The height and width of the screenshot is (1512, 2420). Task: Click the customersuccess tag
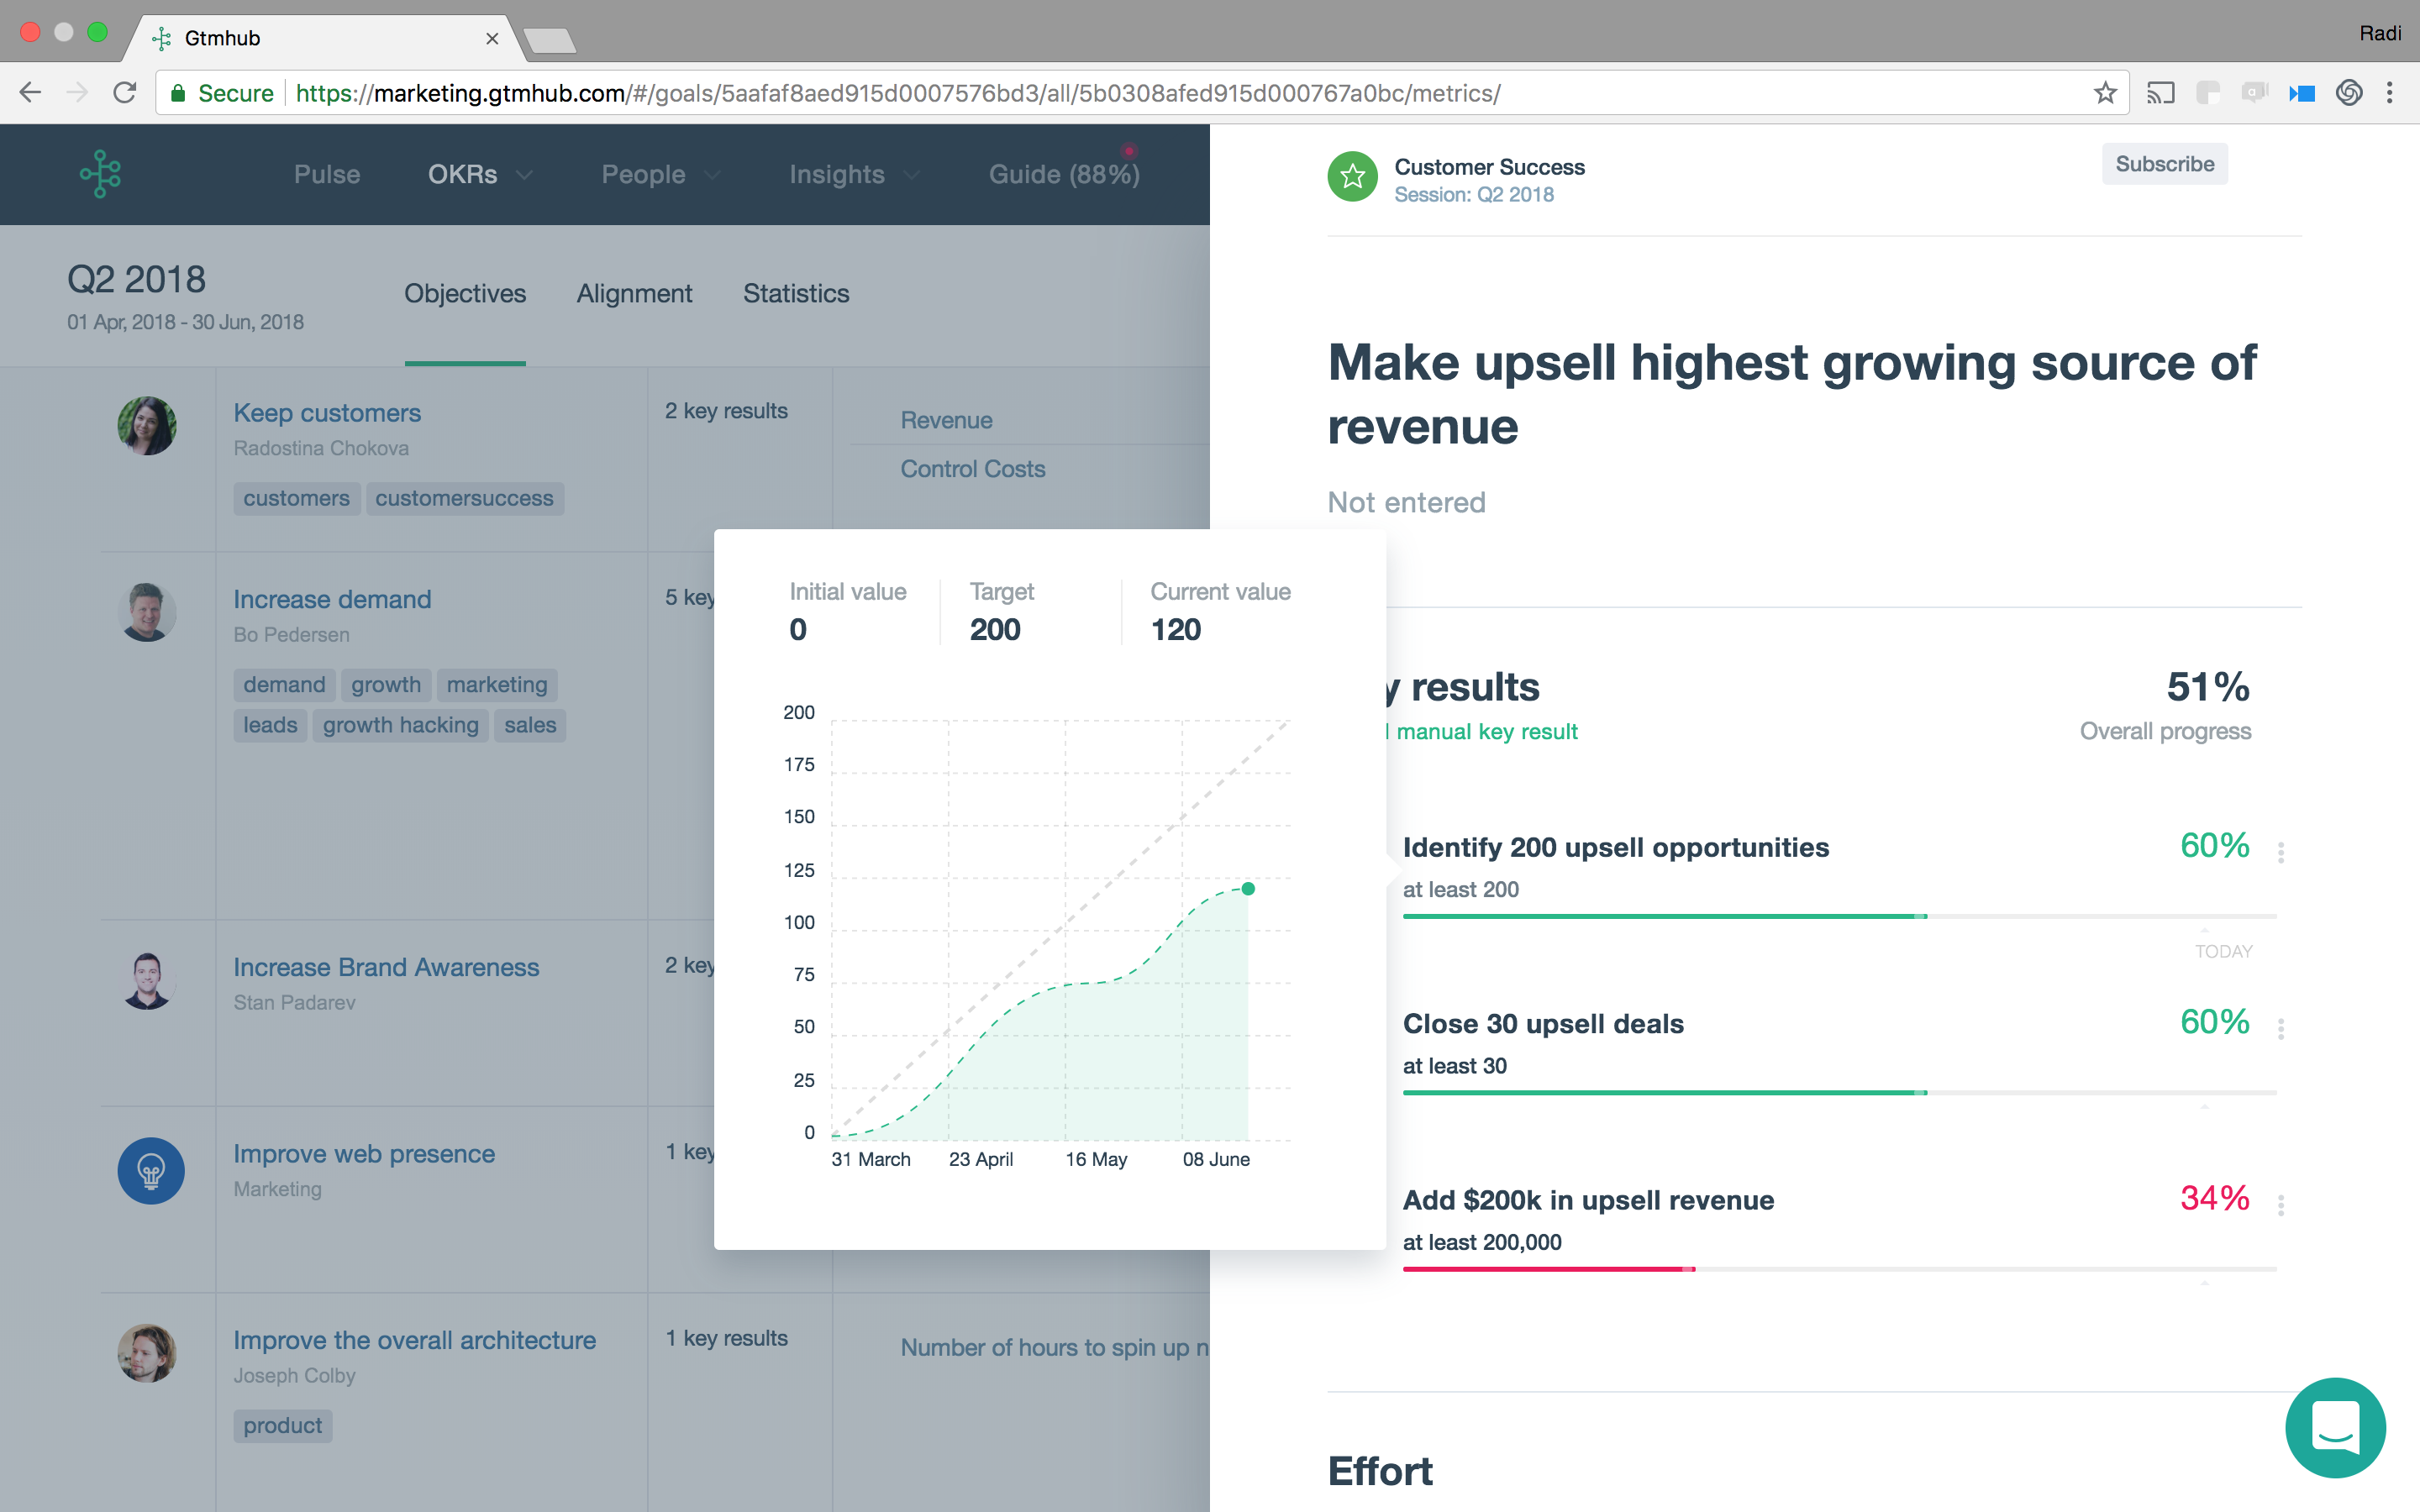pyautogui.click(x=464, y=498)
